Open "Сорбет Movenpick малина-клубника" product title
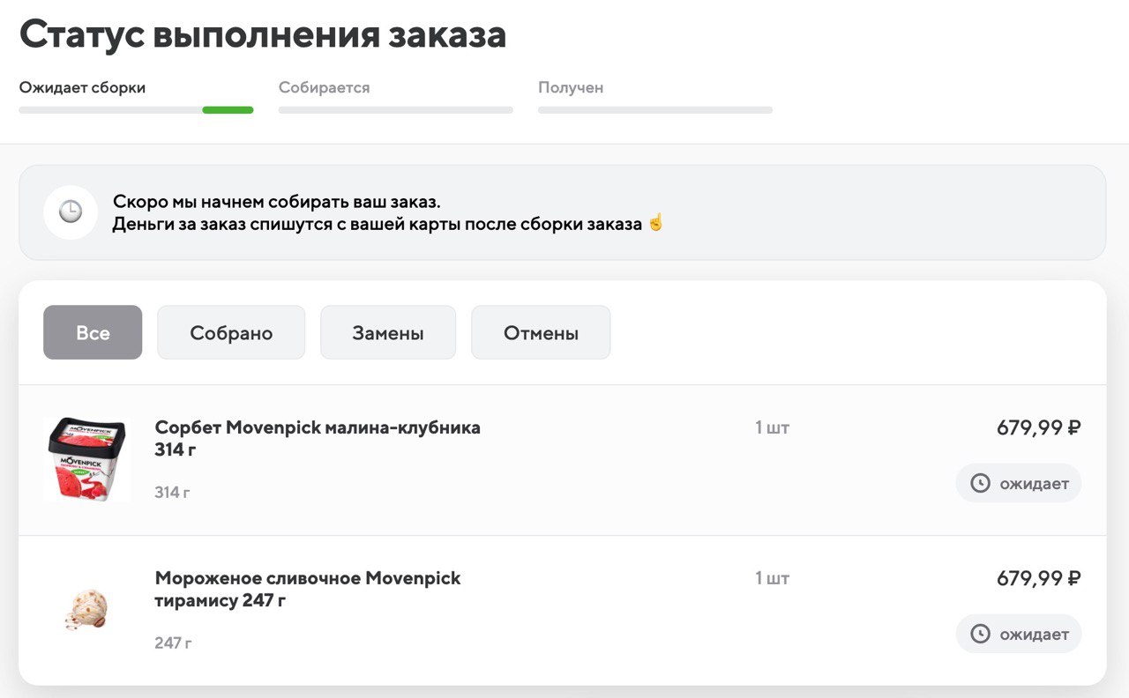Image resolution: width=1129 pixels, height=698 pixels. [x=318, y=439]
